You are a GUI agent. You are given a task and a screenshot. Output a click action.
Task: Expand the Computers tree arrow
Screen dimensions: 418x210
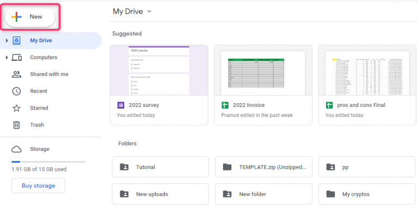coord(7,58)
